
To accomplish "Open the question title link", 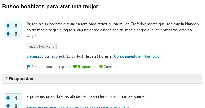I will (x=50, y=7).
